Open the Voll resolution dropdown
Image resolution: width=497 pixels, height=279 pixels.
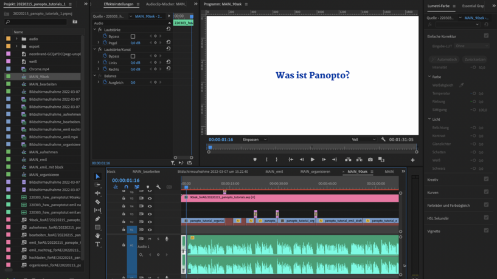pos(363,139)
